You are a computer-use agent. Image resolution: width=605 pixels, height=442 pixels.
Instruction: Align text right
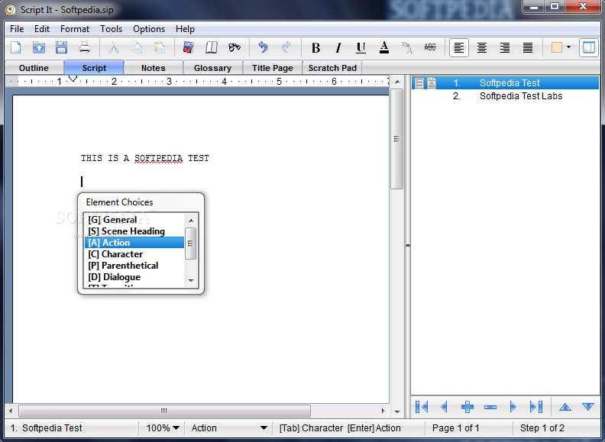pyautogui.click(x=505, y=47)
